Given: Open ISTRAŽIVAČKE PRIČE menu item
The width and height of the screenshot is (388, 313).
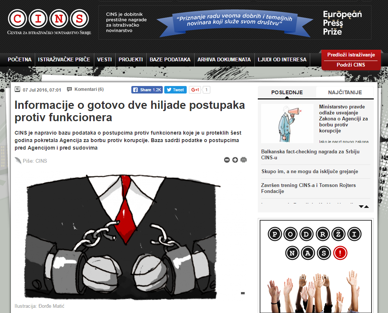Looking at the screenshot, I should [x=64, y=59].
